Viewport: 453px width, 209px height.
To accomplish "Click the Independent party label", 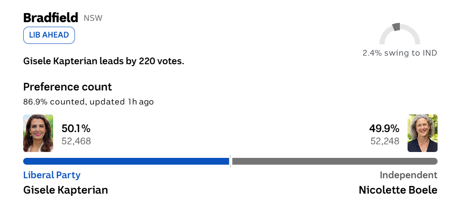I will pos(408,175).
